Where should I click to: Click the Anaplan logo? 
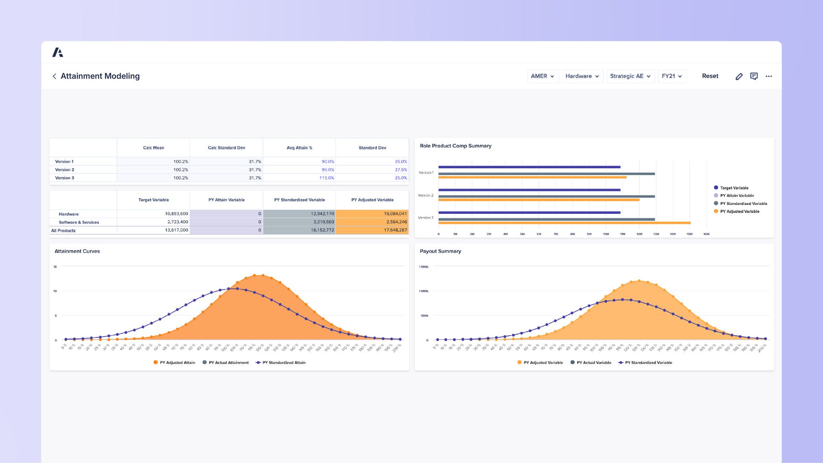(x=59, y=52)
